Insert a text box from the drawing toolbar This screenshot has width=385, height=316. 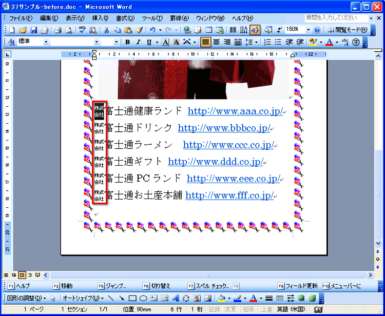154,299
